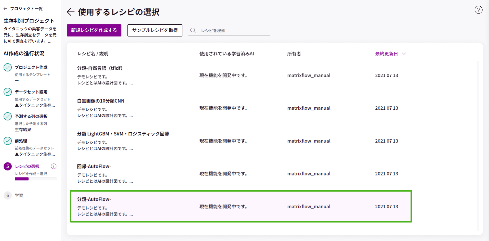Viewport: 489px width, 241px height.
Task: Click owner matrixflow_manual in 分類-AutoFlow- row
Action: pyautogui.click(x=309, y=207)
